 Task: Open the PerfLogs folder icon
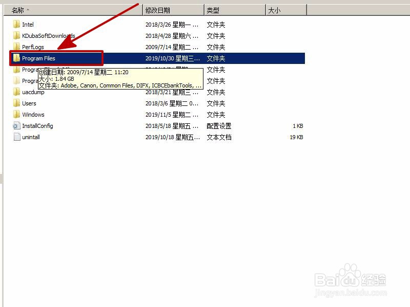(x=17, y=47)
